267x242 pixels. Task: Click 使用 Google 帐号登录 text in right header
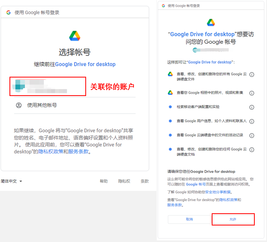tap(184, 6)
